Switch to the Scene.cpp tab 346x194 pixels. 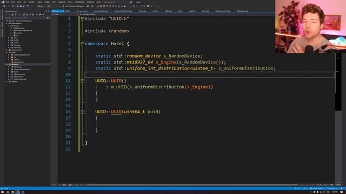click(x=143, y=11)
